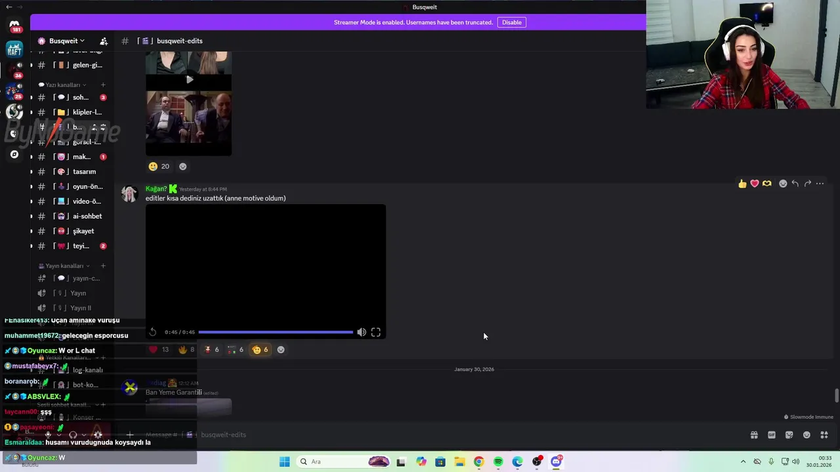Open the mak... channel with one mention
This screenshot has width=840, height=472.
(71, 157)
